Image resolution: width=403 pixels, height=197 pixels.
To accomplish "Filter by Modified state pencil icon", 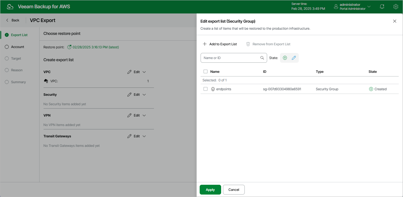I will pos(294,58).
